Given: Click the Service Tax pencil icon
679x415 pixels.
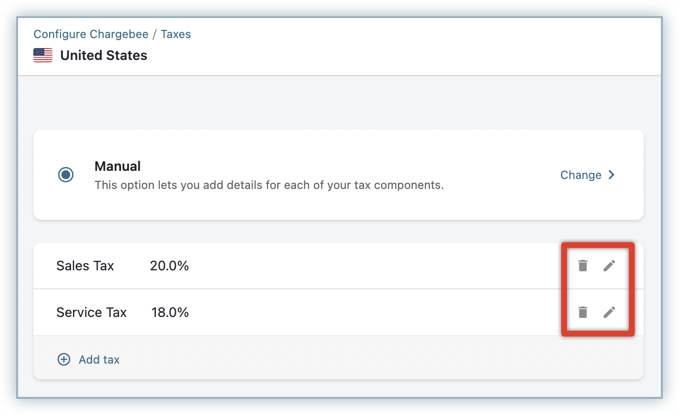Looking at the screenshot, I should click(x=609, y=312).
